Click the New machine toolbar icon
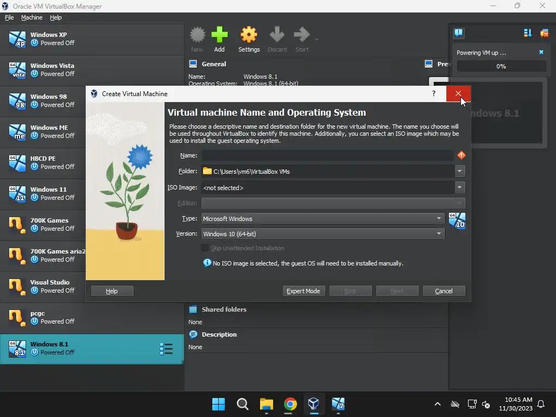The height and width of the screenshot is (417, 556). pyautogui.click(x=197, y=35)
